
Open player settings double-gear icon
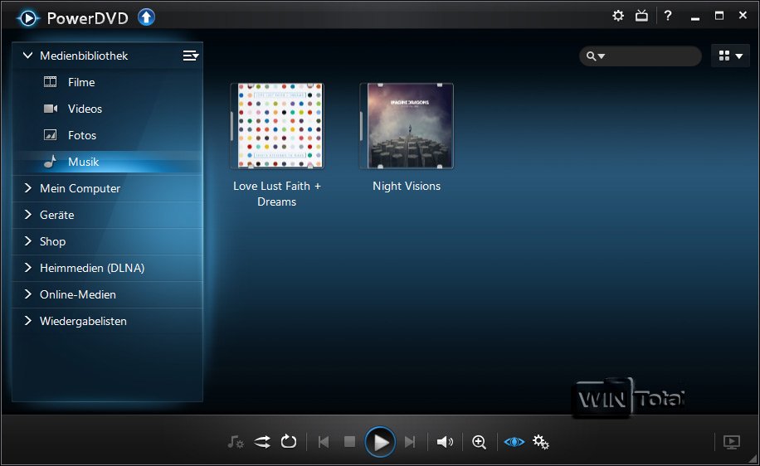click(541, 442)
